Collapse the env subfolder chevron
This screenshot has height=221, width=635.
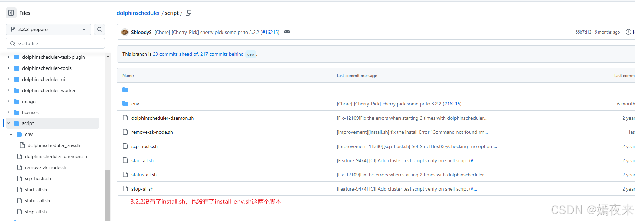point(11,134)
